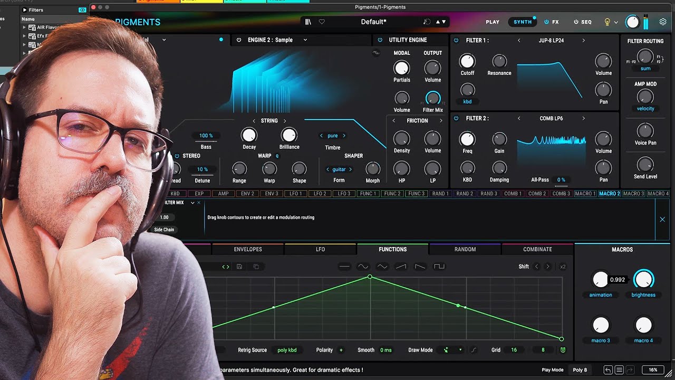
Task: Toggle Engine 2 power button
Action: [x=239, y=40]
